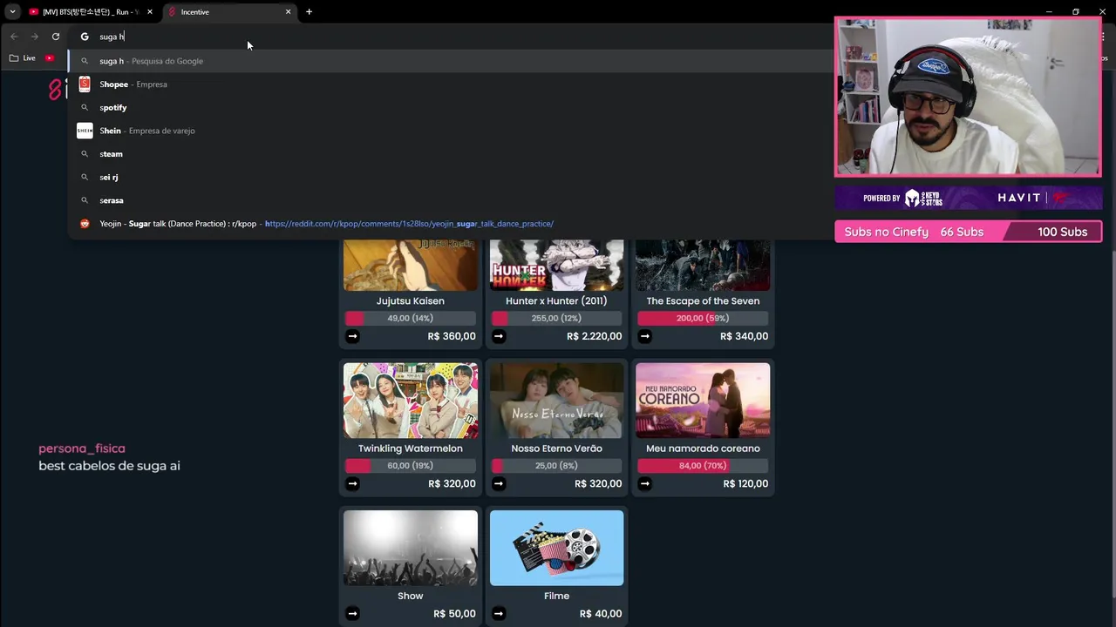Screen dimensions: 1116x627
Task: Click the Twinkling Watermelon progress bar 60,00 (19%)
Action: [x=411, y=466]
